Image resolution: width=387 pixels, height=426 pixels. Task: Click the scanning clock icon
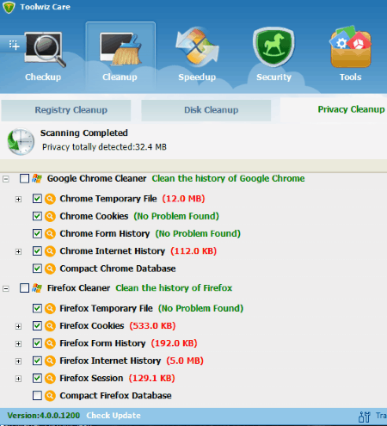[21, 142]
